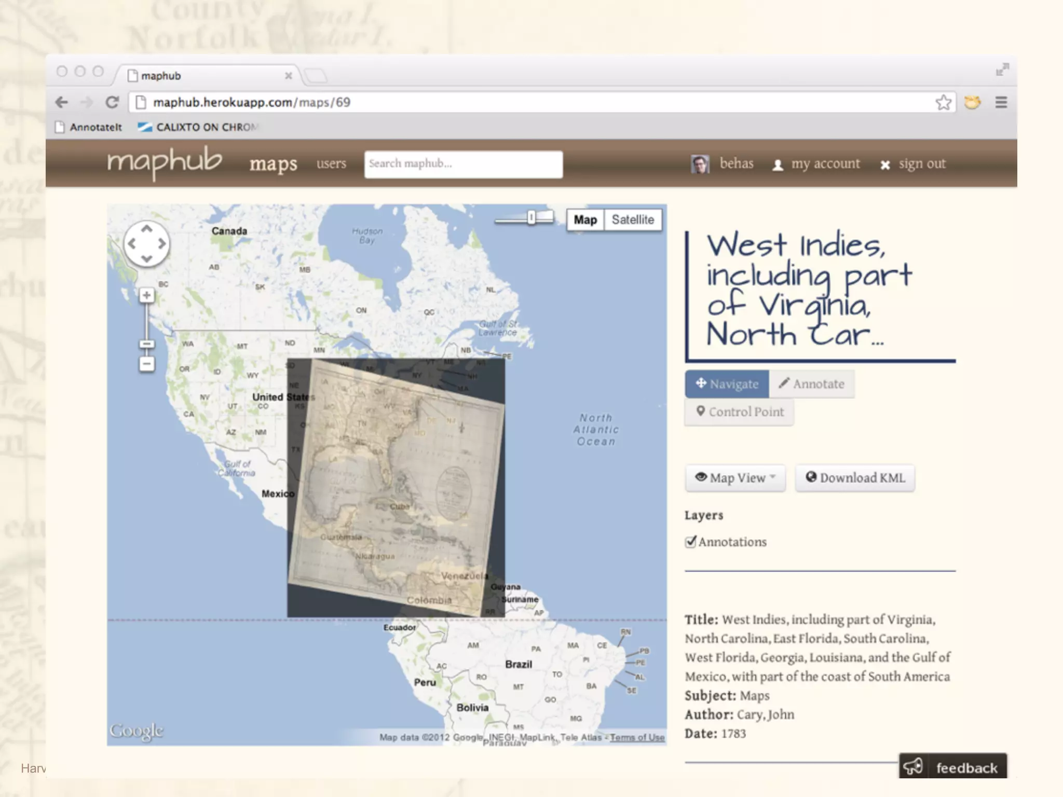Go to the maps section
Viewport: 1063px width, 797px height.
click(273, 163)
